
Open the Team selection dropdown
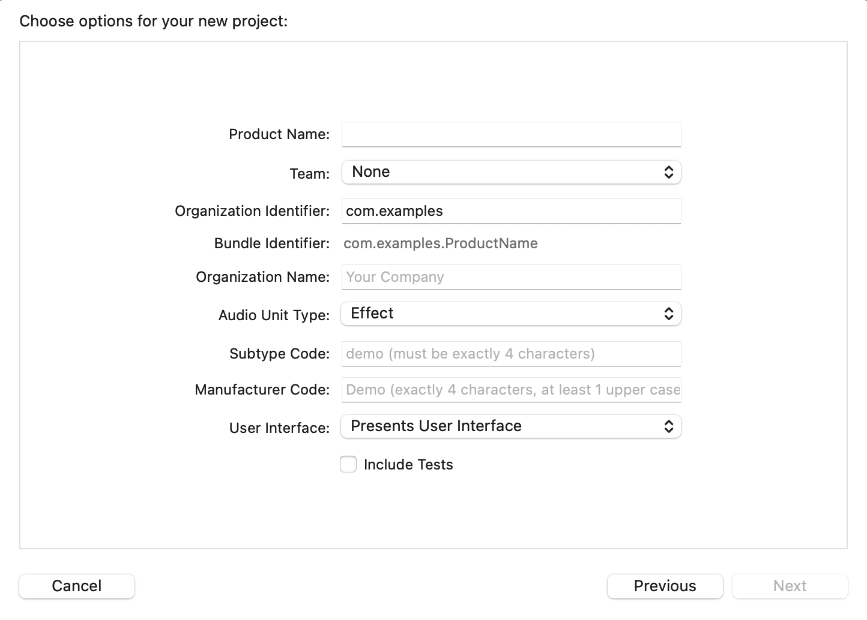pyautogui.click(x=510, y=172)
